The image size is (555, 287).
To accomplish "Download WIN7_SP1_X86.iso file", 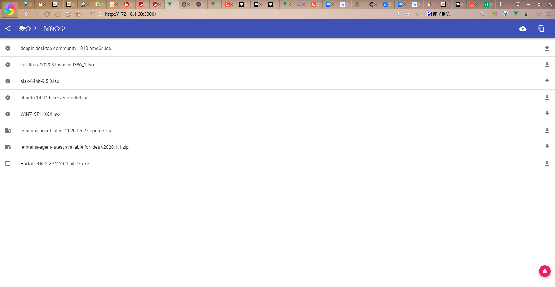I will [x=547, y=114].
